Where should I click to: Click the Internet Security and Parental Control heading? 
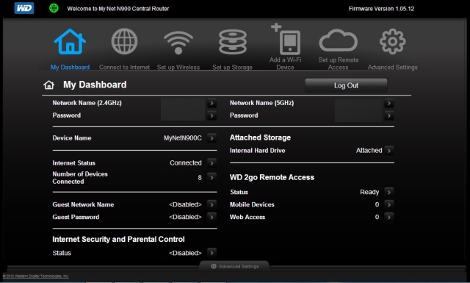118,239
